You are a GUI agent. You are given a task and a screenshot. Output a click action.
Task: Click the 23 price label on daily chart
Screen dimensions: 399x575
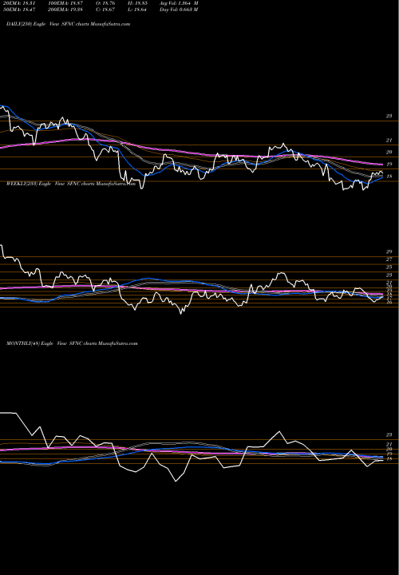coord(389,116)
